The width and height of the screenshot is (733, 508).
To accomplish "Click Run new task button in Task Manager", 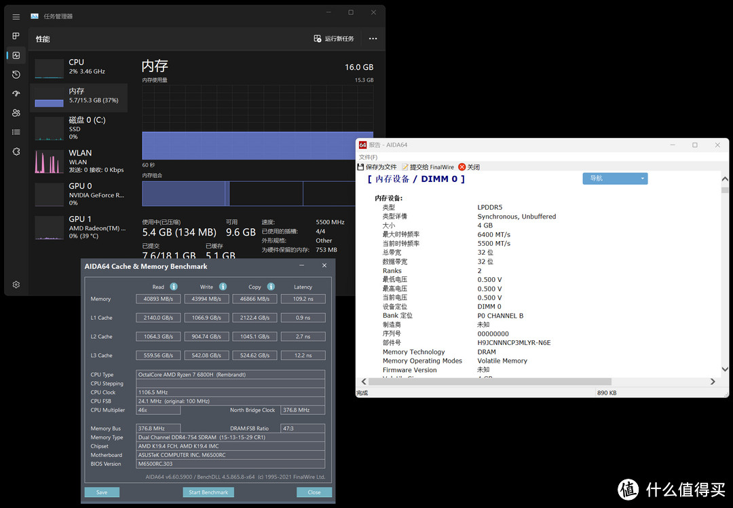I will click(x=334, y=38).
